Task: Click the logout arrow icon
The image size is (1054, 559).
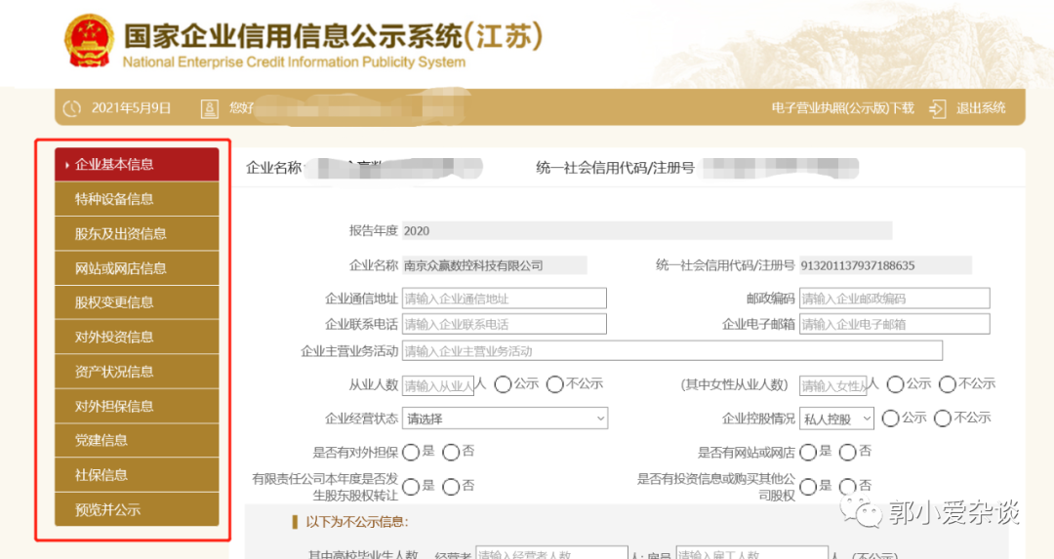Action: coord(938,108)
